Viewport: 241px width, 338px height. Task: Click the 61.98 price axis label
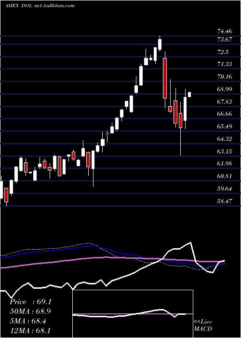(x=225, y=164)
